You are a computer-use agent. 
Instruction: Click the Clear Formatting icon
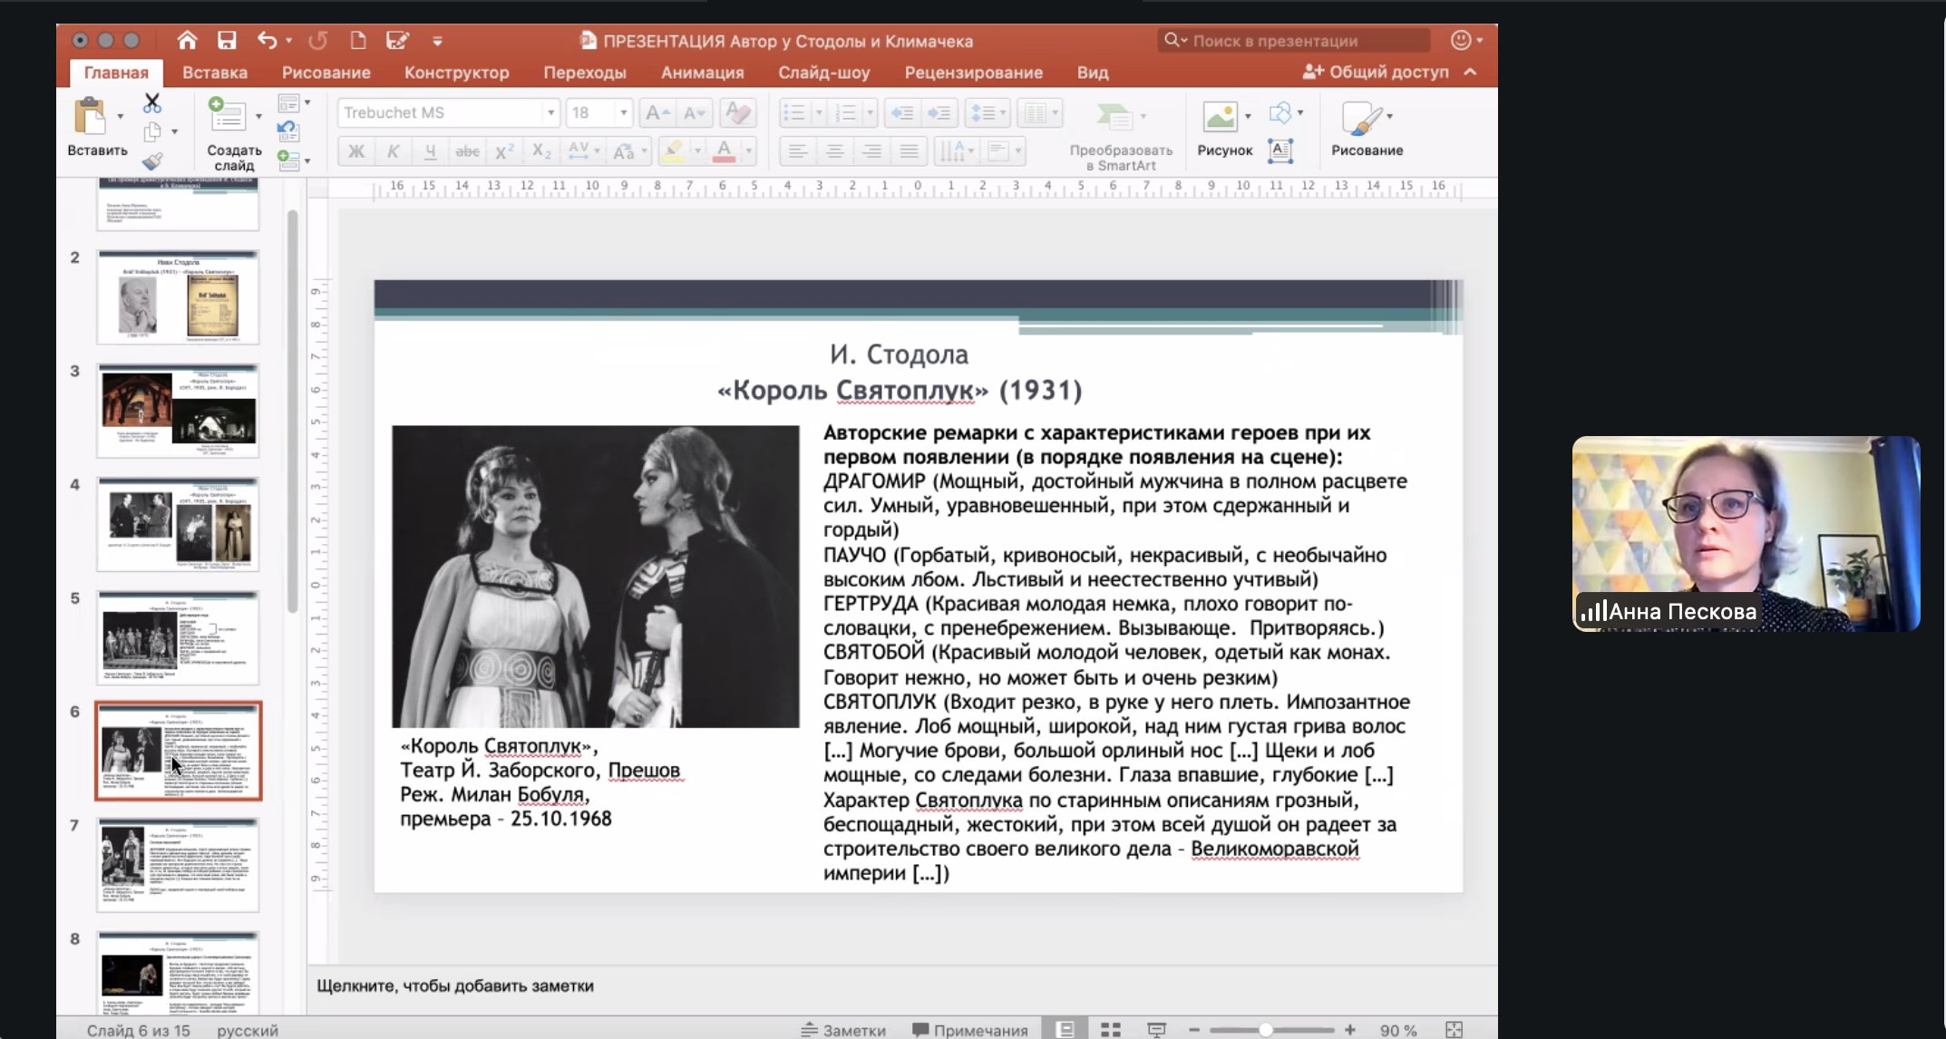738,113
